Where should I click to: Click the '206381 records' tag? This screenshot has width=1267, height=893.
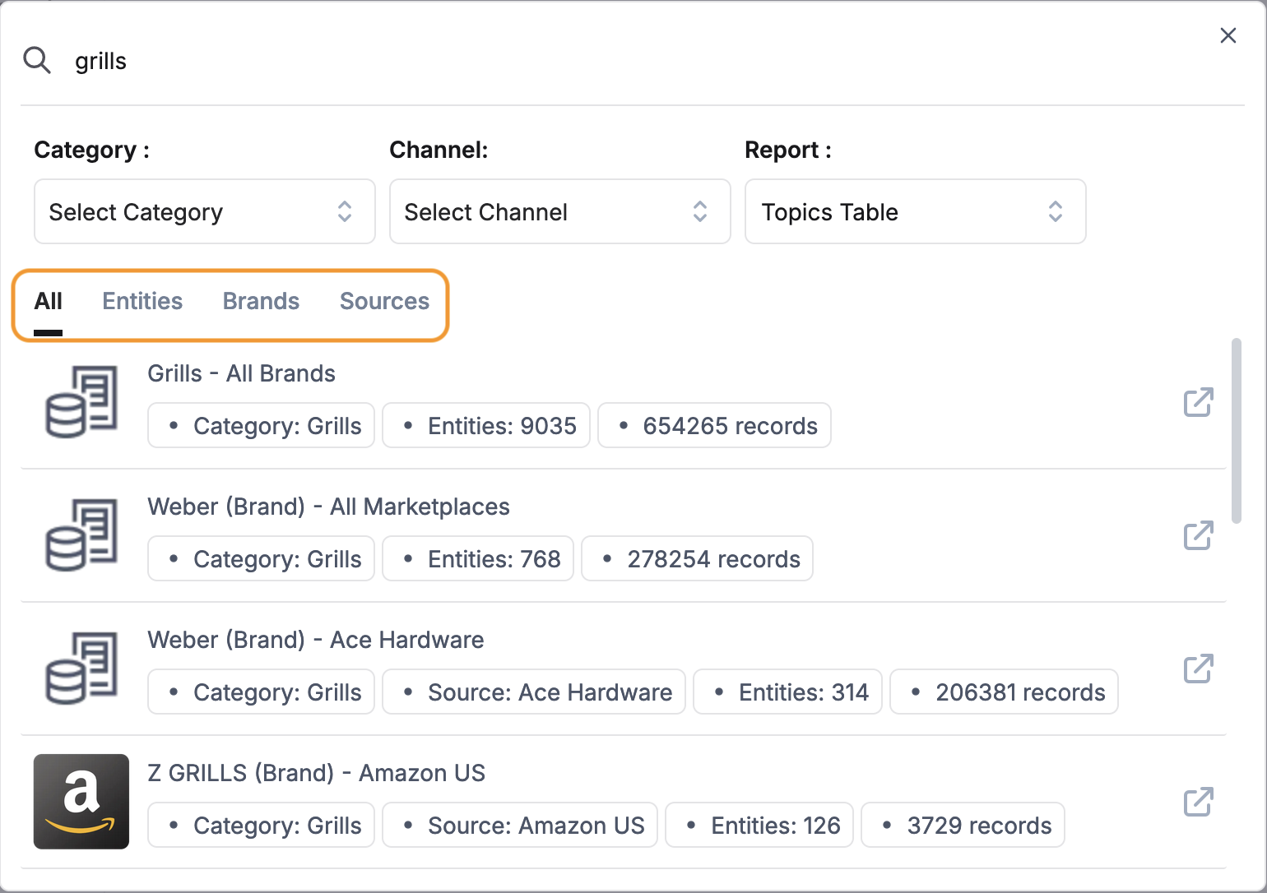coord(1005,692)
